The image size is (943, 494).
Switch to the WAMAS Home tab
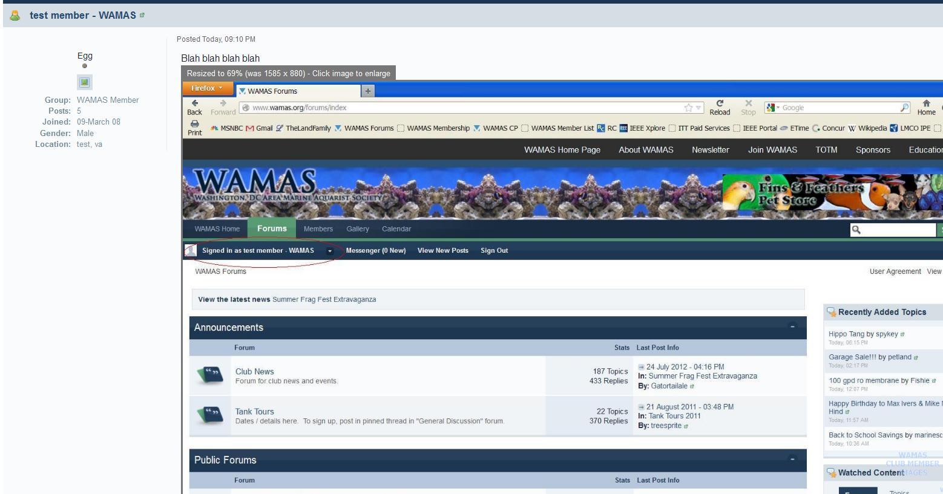point(217,229)
